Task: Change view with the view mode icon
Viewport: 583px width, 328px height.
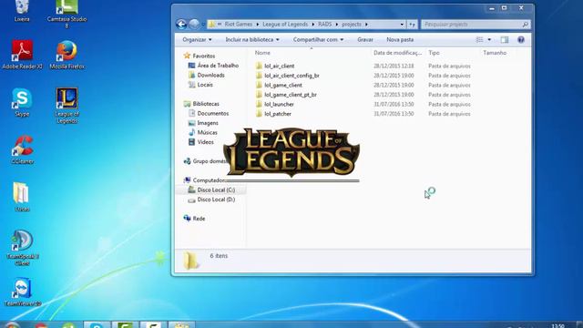Action: pos(480,39)
